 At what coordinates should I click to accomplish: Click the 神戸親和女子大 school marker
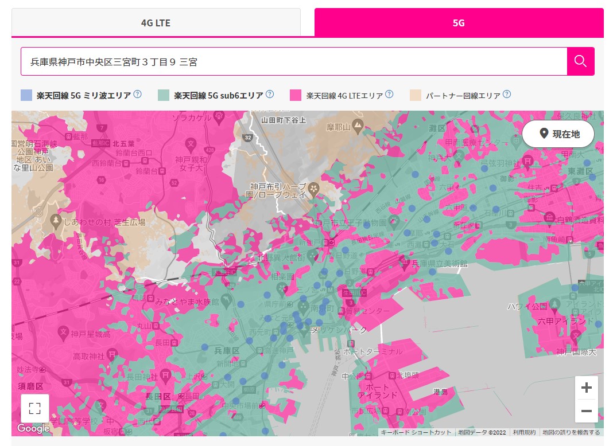(191, 144)
